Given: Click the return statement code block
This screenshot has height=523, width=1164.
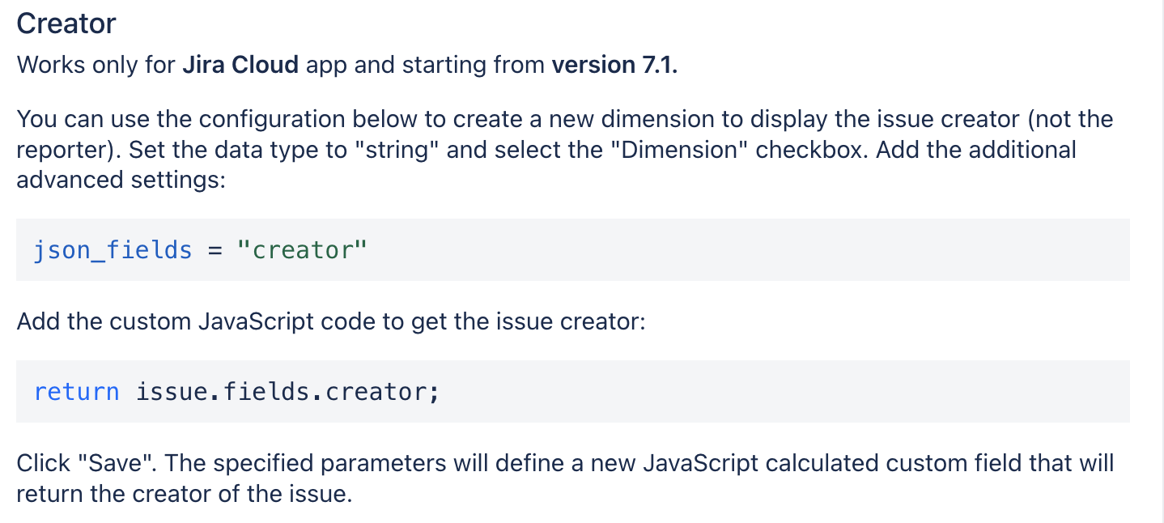Looking at the screenshot, I should [x=573, y=391].
